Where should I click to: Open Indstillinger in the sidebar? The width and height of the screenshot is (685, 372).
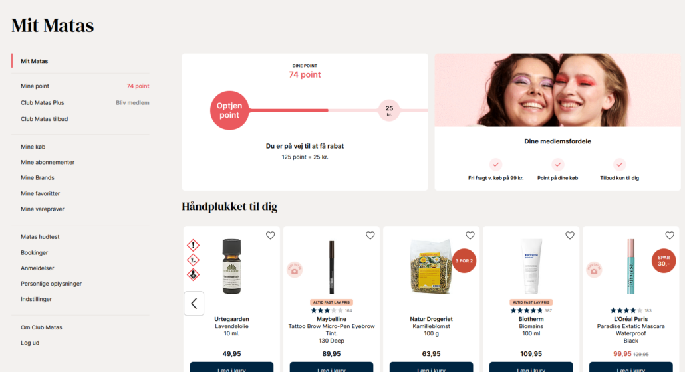[x=37, y=299]
